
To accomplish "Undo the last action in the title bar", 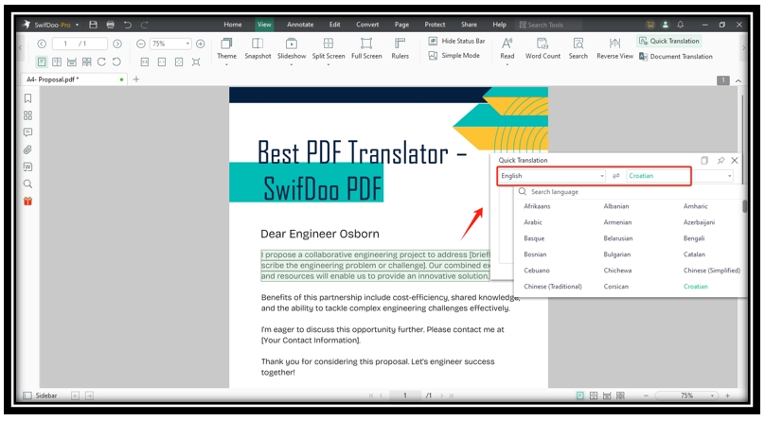I will pos(127,25).
